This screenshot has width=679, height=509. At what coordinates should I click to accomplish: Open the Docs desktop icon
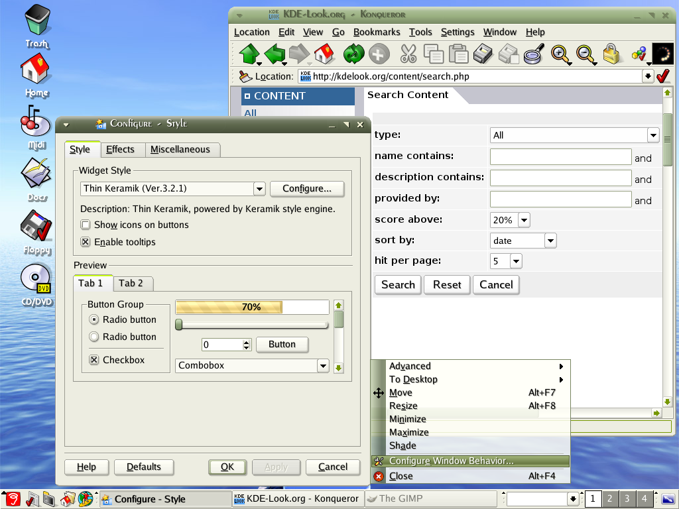coord(36,180)
